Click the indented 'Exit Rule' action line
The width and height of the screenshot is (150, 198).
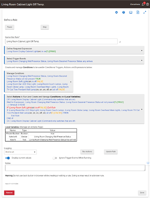pos(15,116)
